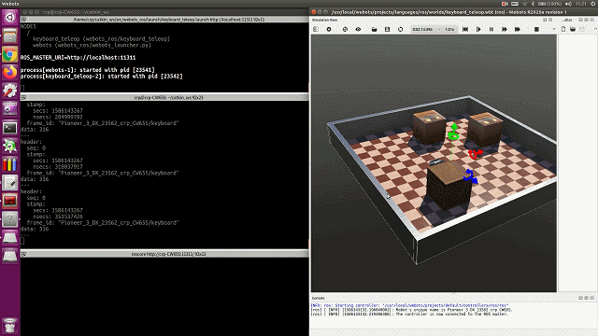Open the question mark help icon in launcher

pyautogui.click(x=10, y=219)
